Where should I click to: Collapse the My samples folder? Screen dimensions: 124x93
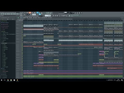4,43
